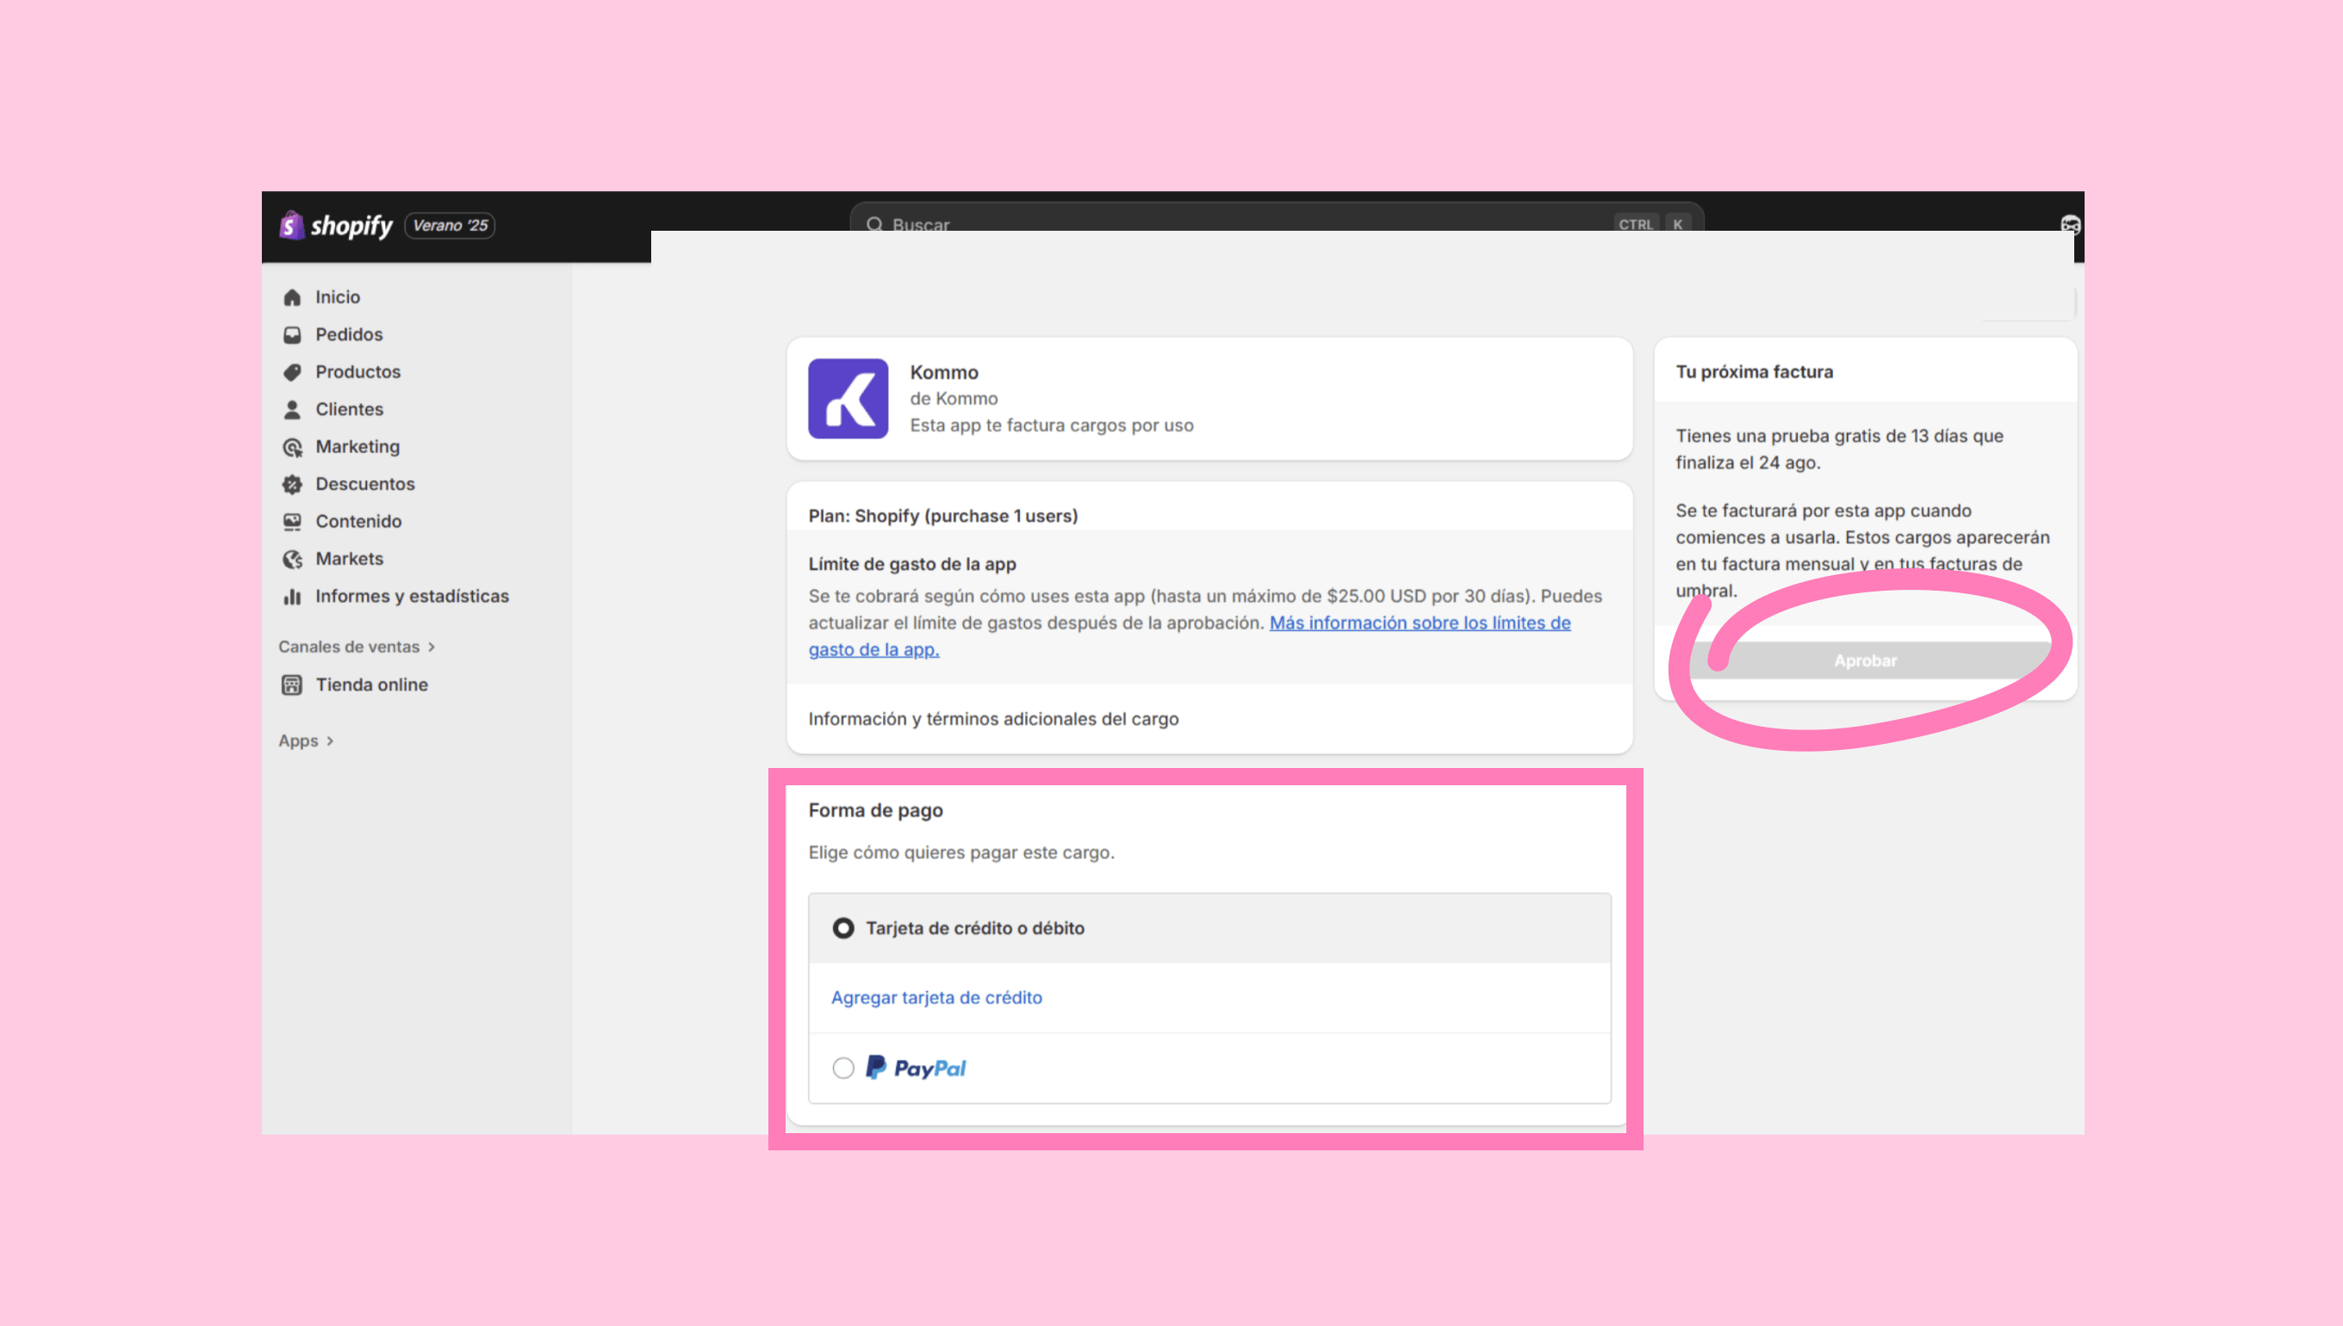Click 'Esta app te factura cargos por uso'
Screen dimensions: 2343x1326
1051,425
